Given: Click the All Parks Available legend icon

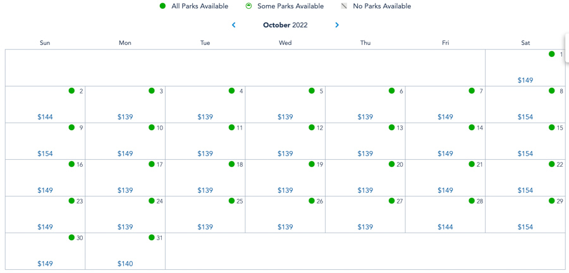Looking at the screenshot, I should [162, 6].
